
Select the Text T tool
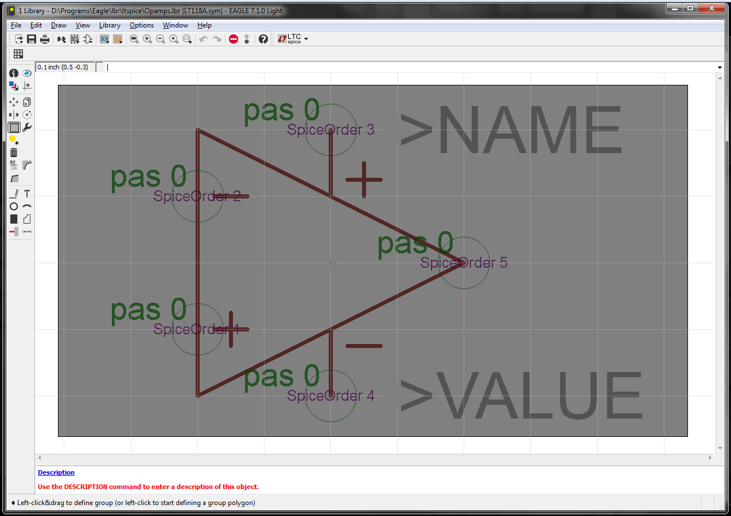(x=27, y=194)
